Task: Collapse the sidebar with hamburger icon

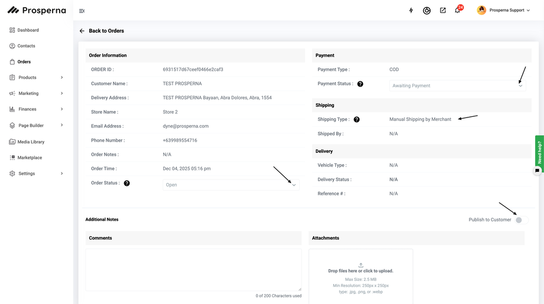Action: pyautogui.click(x=82, y=11)
